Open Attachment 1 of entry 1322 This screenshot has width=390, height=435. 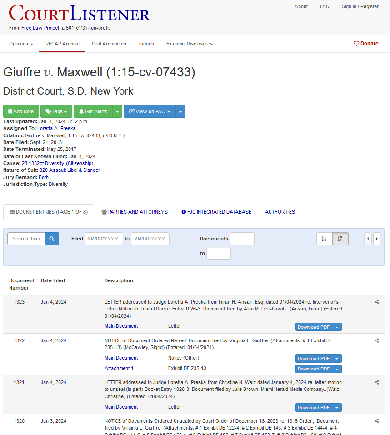tap(119, 368)
